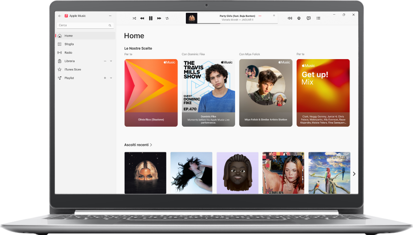Image resolution: width=413 pixels, height=235 pixels.
Task: Click the Con Dominic Fike label
Action: (193, 54)
